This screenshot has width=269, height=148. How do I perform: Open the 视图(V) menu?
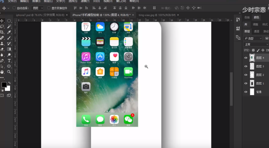pyautogui.click(x=108, y=1)
